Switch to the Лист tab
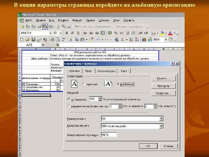Screen dimensions: 209x157 tap(124, 71)
